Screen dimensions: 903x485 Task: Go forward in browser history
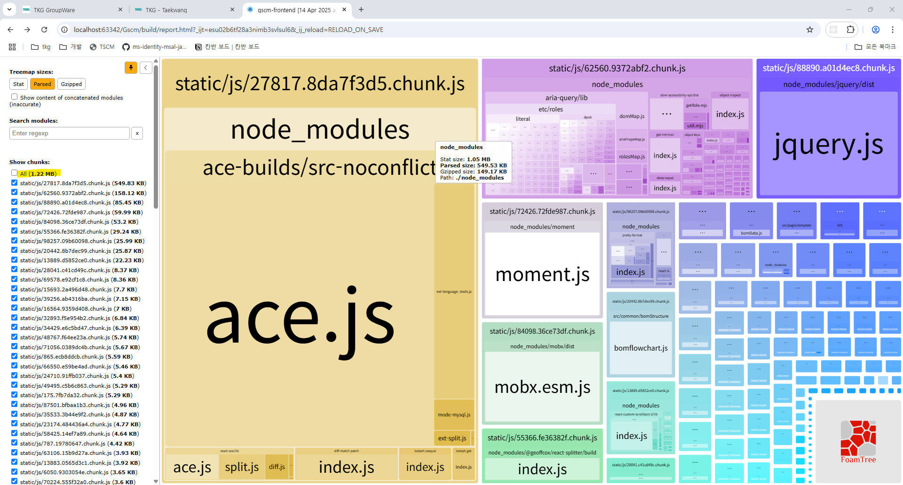coord(27,30)
